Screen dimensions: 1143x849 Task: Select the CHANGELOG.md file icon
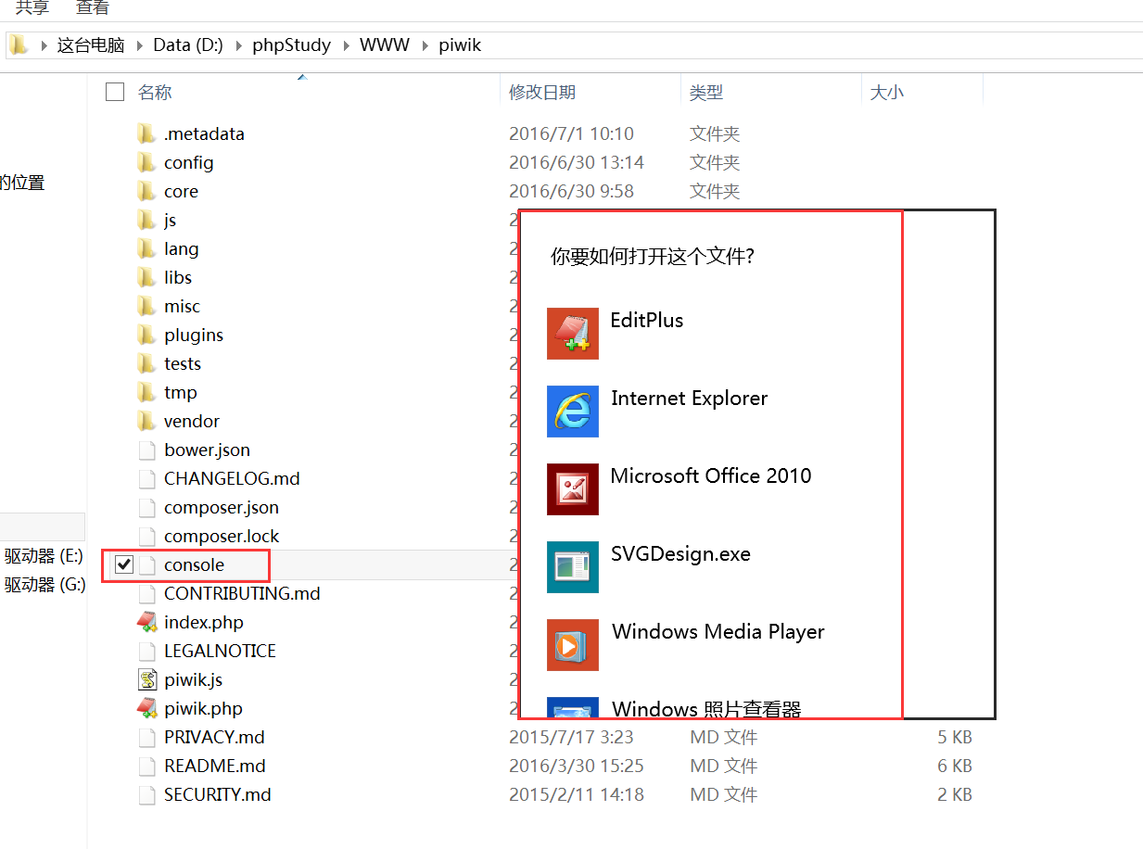[x=146, y=478]
